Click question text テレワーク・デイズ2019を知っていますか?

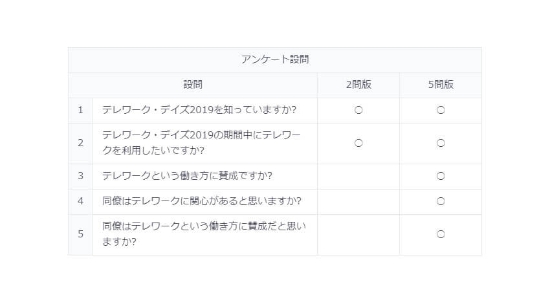[x=199, y=110]
